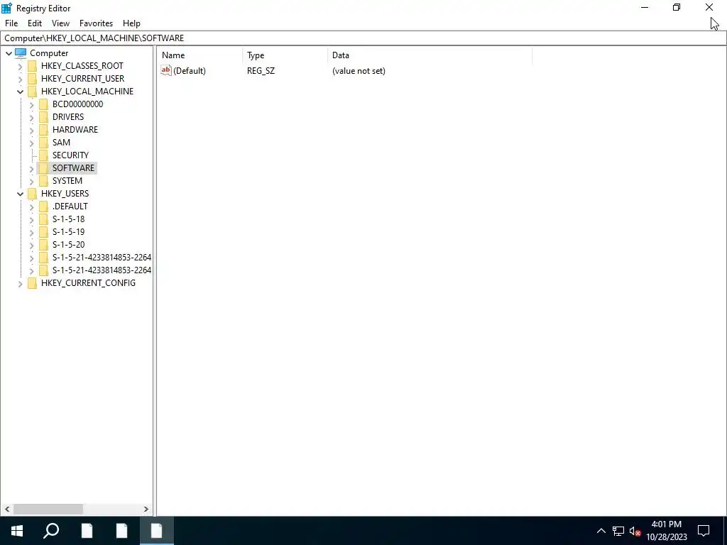Click the S-1-5-18 folder icon

(43, 219)
